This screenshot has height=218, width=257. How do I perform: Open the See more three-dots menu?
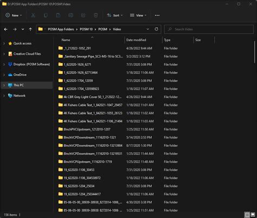click(x=157, y=15)
